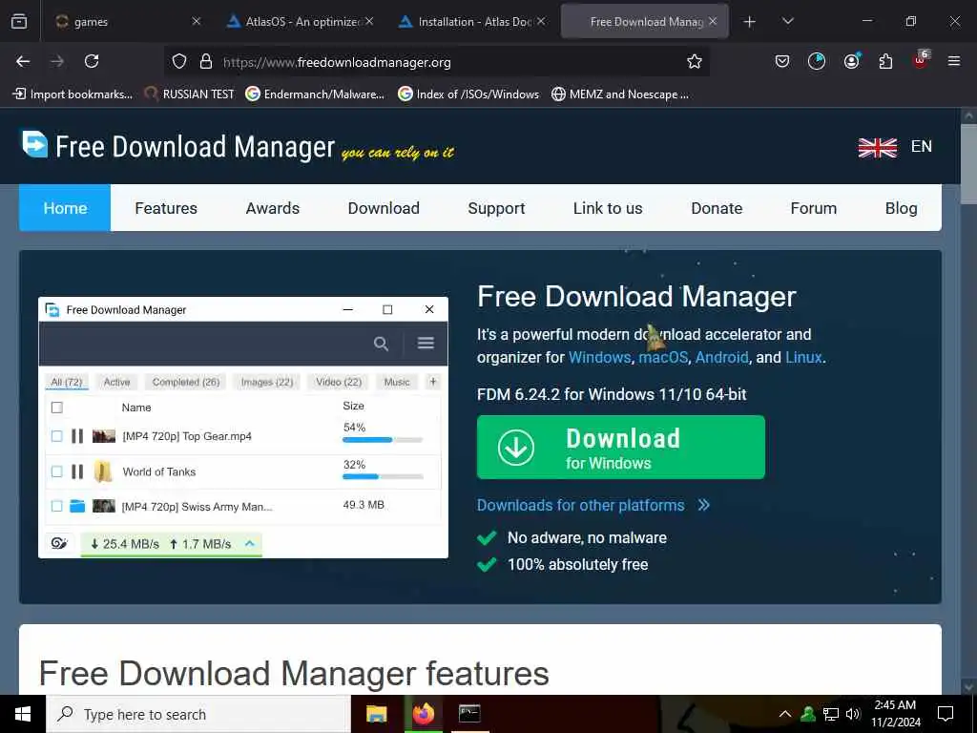Open the Firefox hamburger menu
This screenshot has height=733, width=977.
pyautogui.click(x=953, y=61)
